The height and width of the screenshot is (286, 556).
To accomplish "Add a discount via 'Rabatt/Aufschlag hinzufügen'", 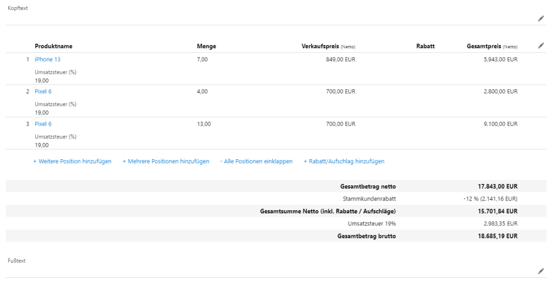I will tap(344, 161).
